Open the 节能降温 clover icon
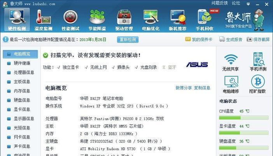273x156 pixels. pos(97,17)
